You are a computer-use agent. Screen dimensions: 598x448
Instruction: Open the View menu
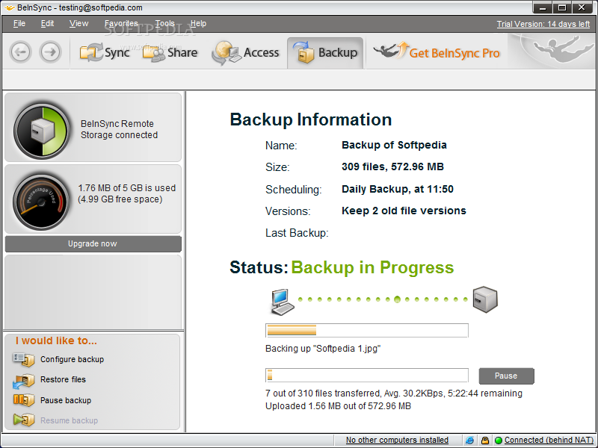(79, 24)
